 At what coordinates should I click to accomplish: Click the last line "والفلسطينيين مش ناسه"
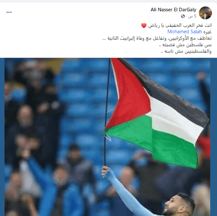(186, 51)
